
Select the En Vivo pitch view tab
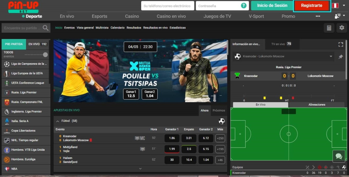pos(260,105)
